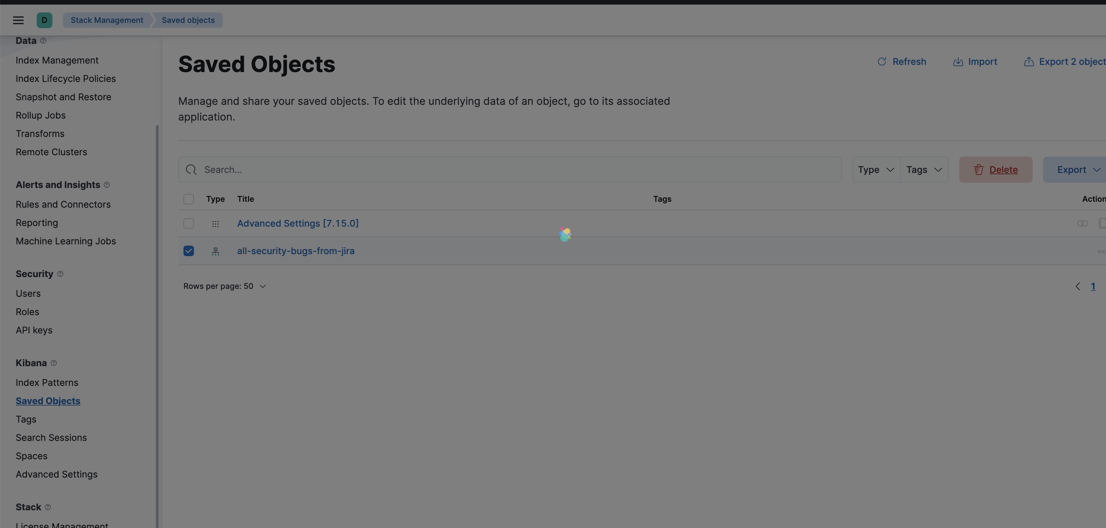
Task: Open the main navigation hamburger menu
Action: click(x=18, y=20)
